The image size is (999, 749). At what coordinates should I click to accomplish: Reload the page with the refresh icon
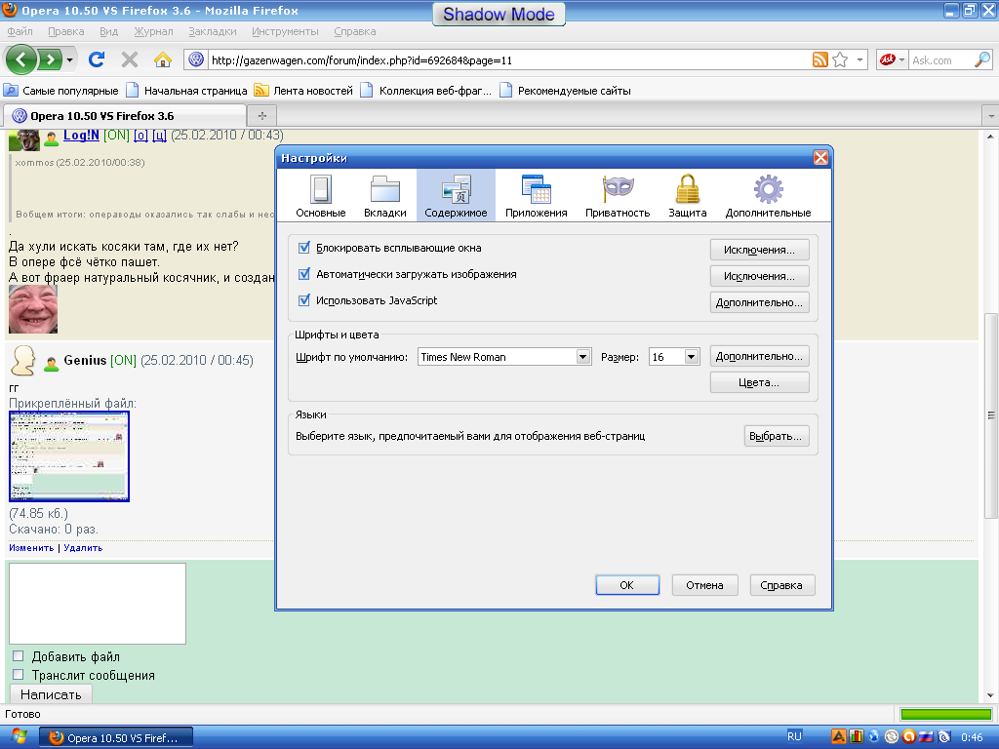(x=97, y=59)
